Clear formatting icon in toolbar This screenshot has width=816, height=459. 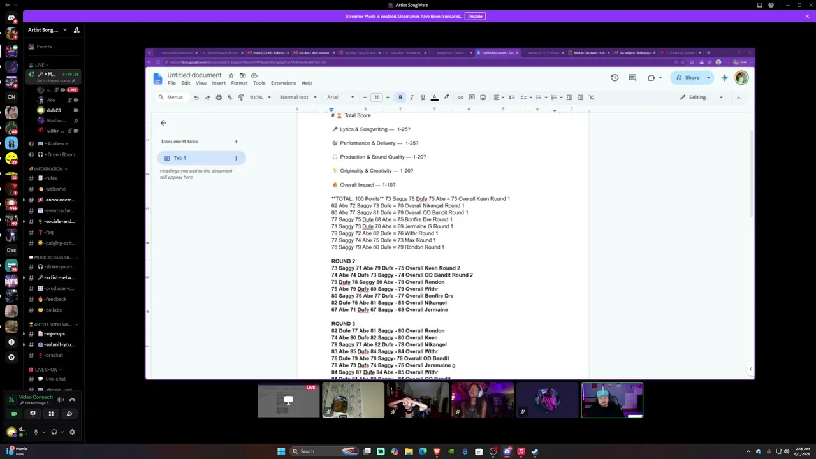[x=592, y=98]
